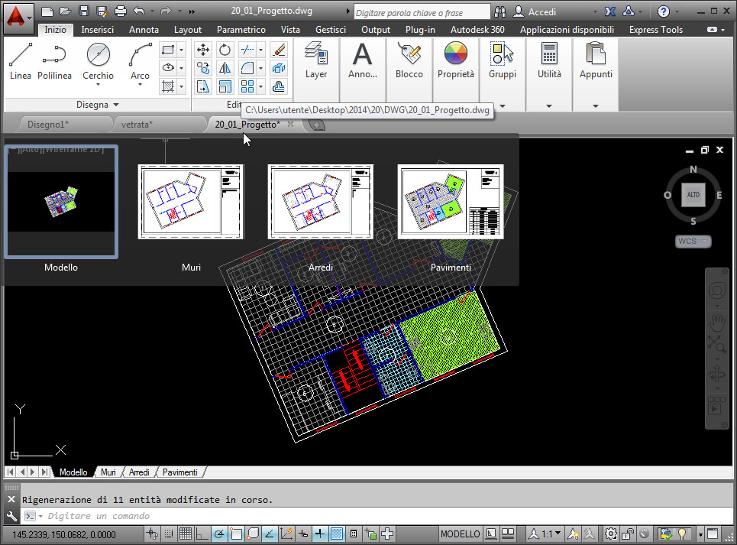Open the Cerchio dropdown arrow
737x545 pixels.
98,85
